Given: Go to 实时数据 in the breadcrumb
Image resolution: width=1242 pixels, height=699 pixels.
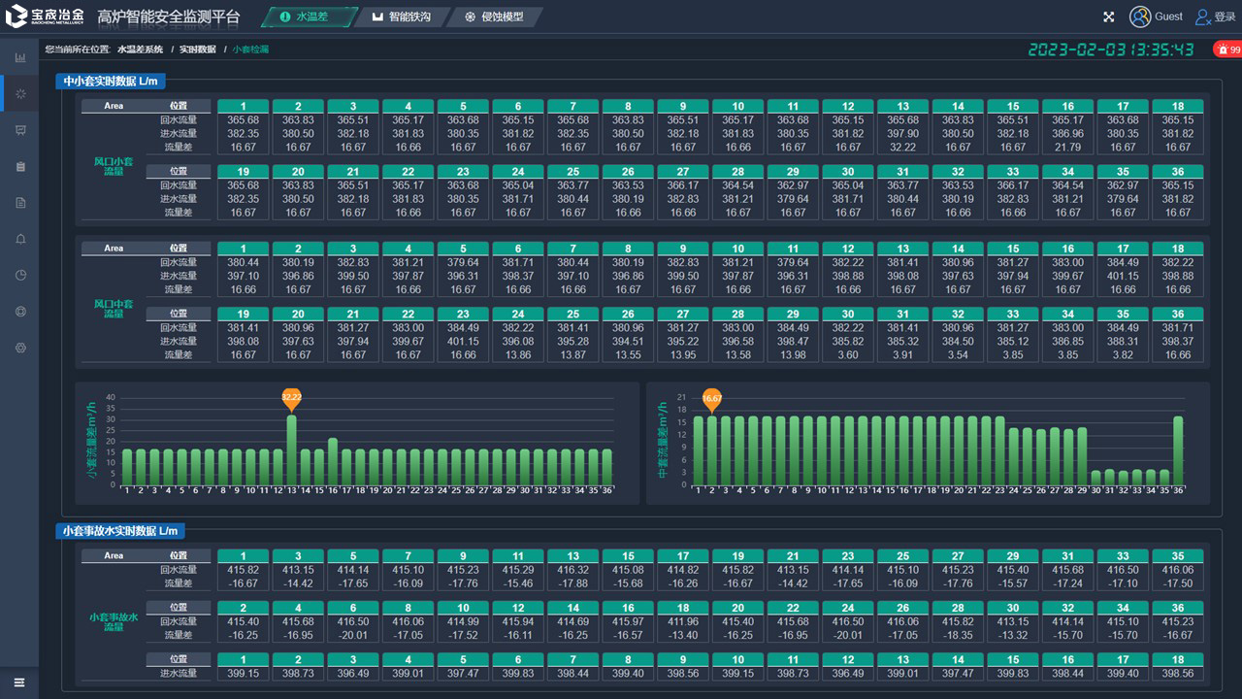Looking at the screenshot, I should click(x=197, y=49).
